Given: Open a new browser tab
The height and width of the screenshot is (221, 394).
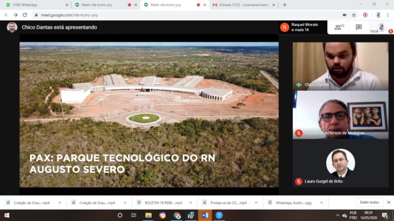Looking at the screenshot, I should [x=285, y=5].
